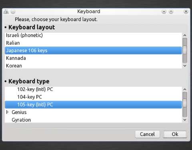Select Israeli (phonetic) layout

[93, 35]
